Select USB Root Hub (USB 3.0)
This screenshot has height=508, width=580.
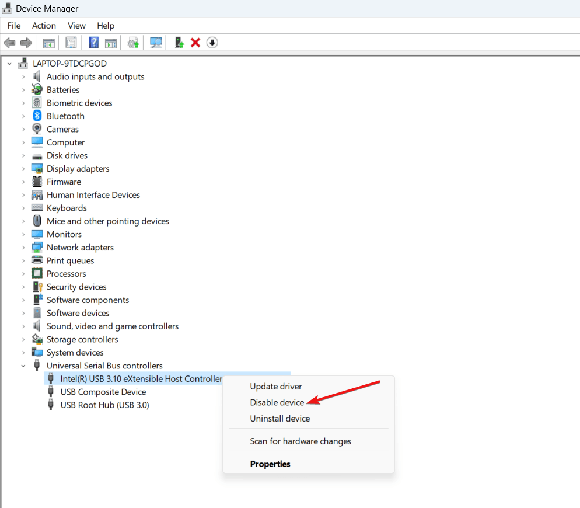(104, 405)
